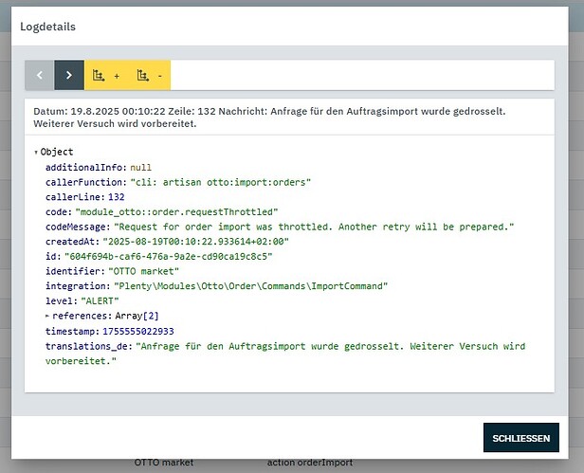Viewport: 584px width, 473px height.
Task: Click the Datum message header line
Action: point(269,118)
